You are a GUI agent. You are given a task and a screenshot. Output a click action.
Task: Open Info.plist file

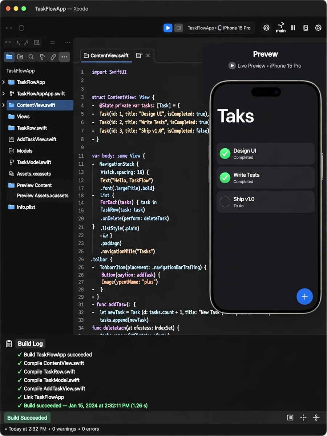[26, 207]
